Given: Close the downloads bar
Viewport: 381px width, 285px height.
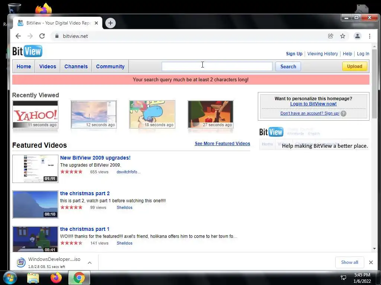Looking at the screenshot, I should click(x=371, y=262).
